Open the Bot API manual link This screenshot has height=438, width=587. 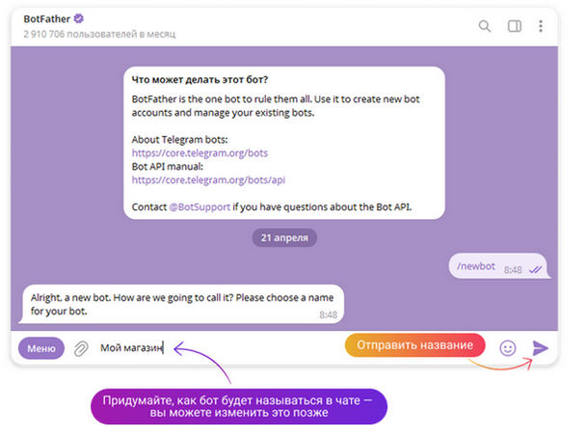coord(208,179)
